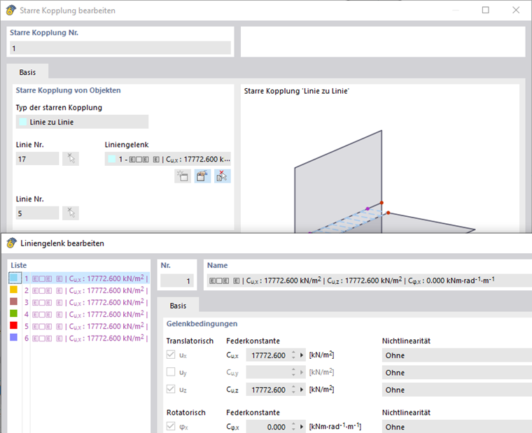
Task: Click the Cφ,x spring constant value field
Action: click(268, 427)
